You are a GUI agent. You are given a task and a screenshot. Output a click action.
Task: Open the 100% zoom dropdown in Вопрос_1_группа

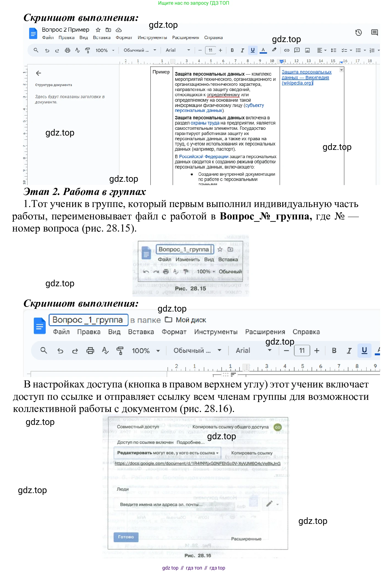tap(146, 351)
